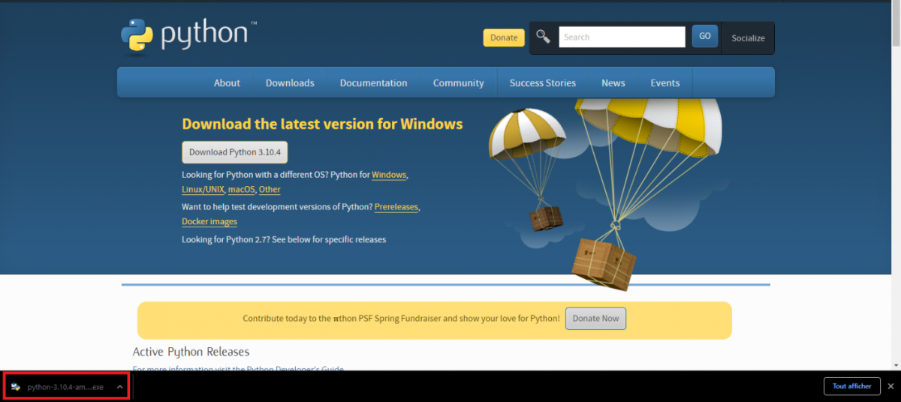Close the downloads bar
This screenshot has height=402, width=901.
(890, 386)
